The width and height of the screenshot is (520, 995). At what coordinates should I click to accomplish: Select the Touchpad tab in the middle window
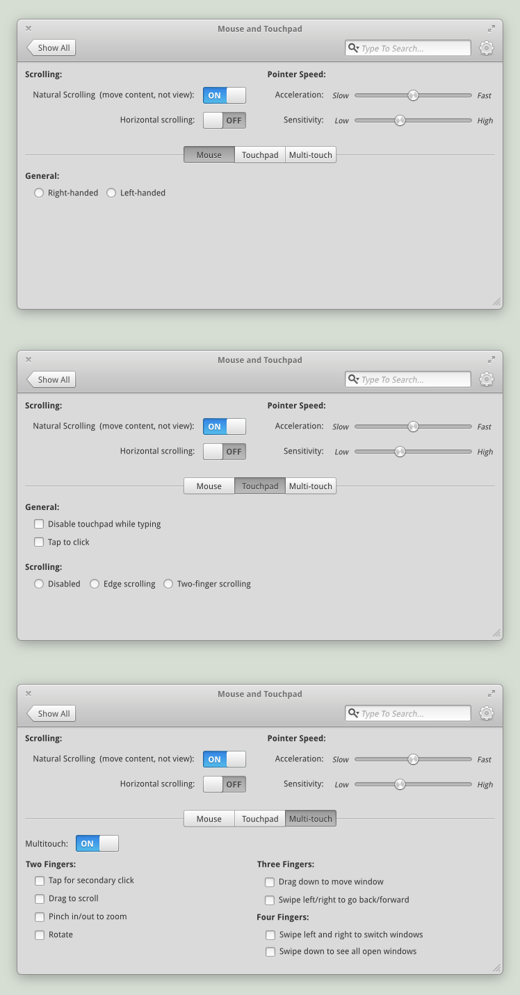coord(260,486)
